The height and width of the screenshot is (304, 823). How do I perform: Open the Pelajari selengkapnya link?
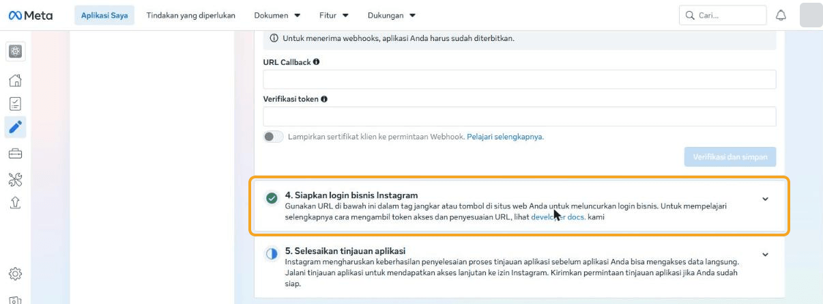pos(505,137)
